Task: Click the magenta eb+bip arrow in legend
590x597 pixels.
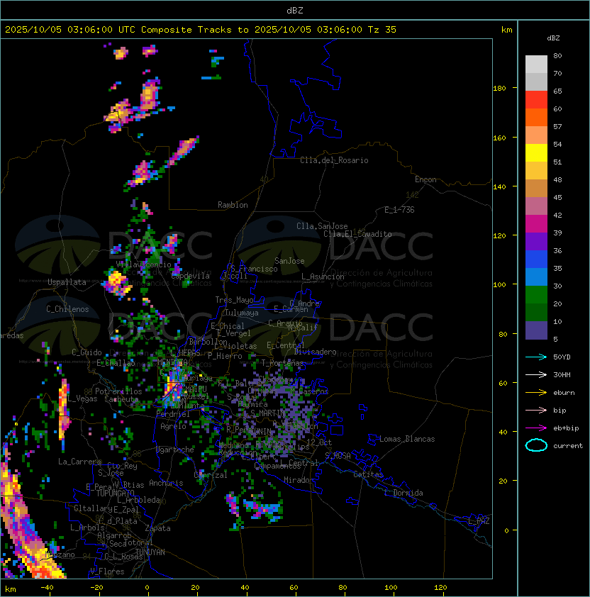Action: (536, 428)
